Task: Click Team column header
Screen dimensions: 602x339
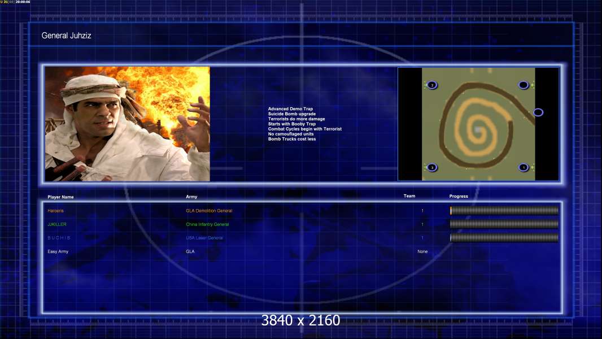Action: click(x=409, y=196)
